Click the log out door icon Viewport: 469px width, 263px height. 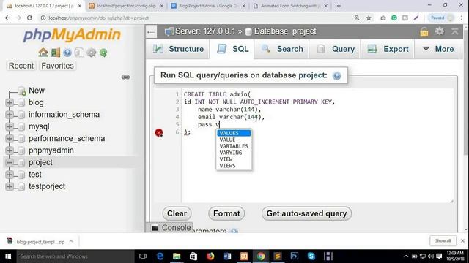click(56, 53)
